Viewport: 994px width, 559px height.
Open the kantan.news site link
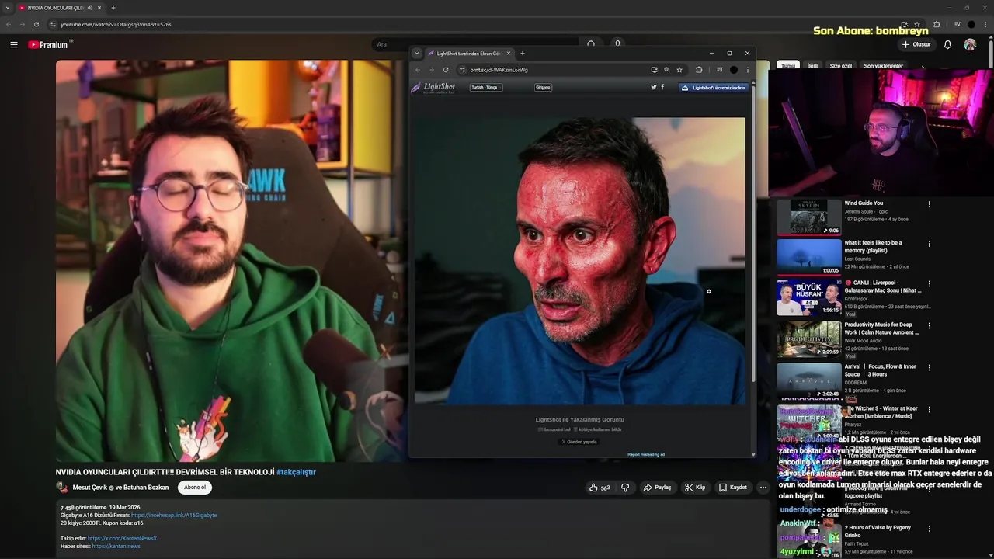(116, 546)
